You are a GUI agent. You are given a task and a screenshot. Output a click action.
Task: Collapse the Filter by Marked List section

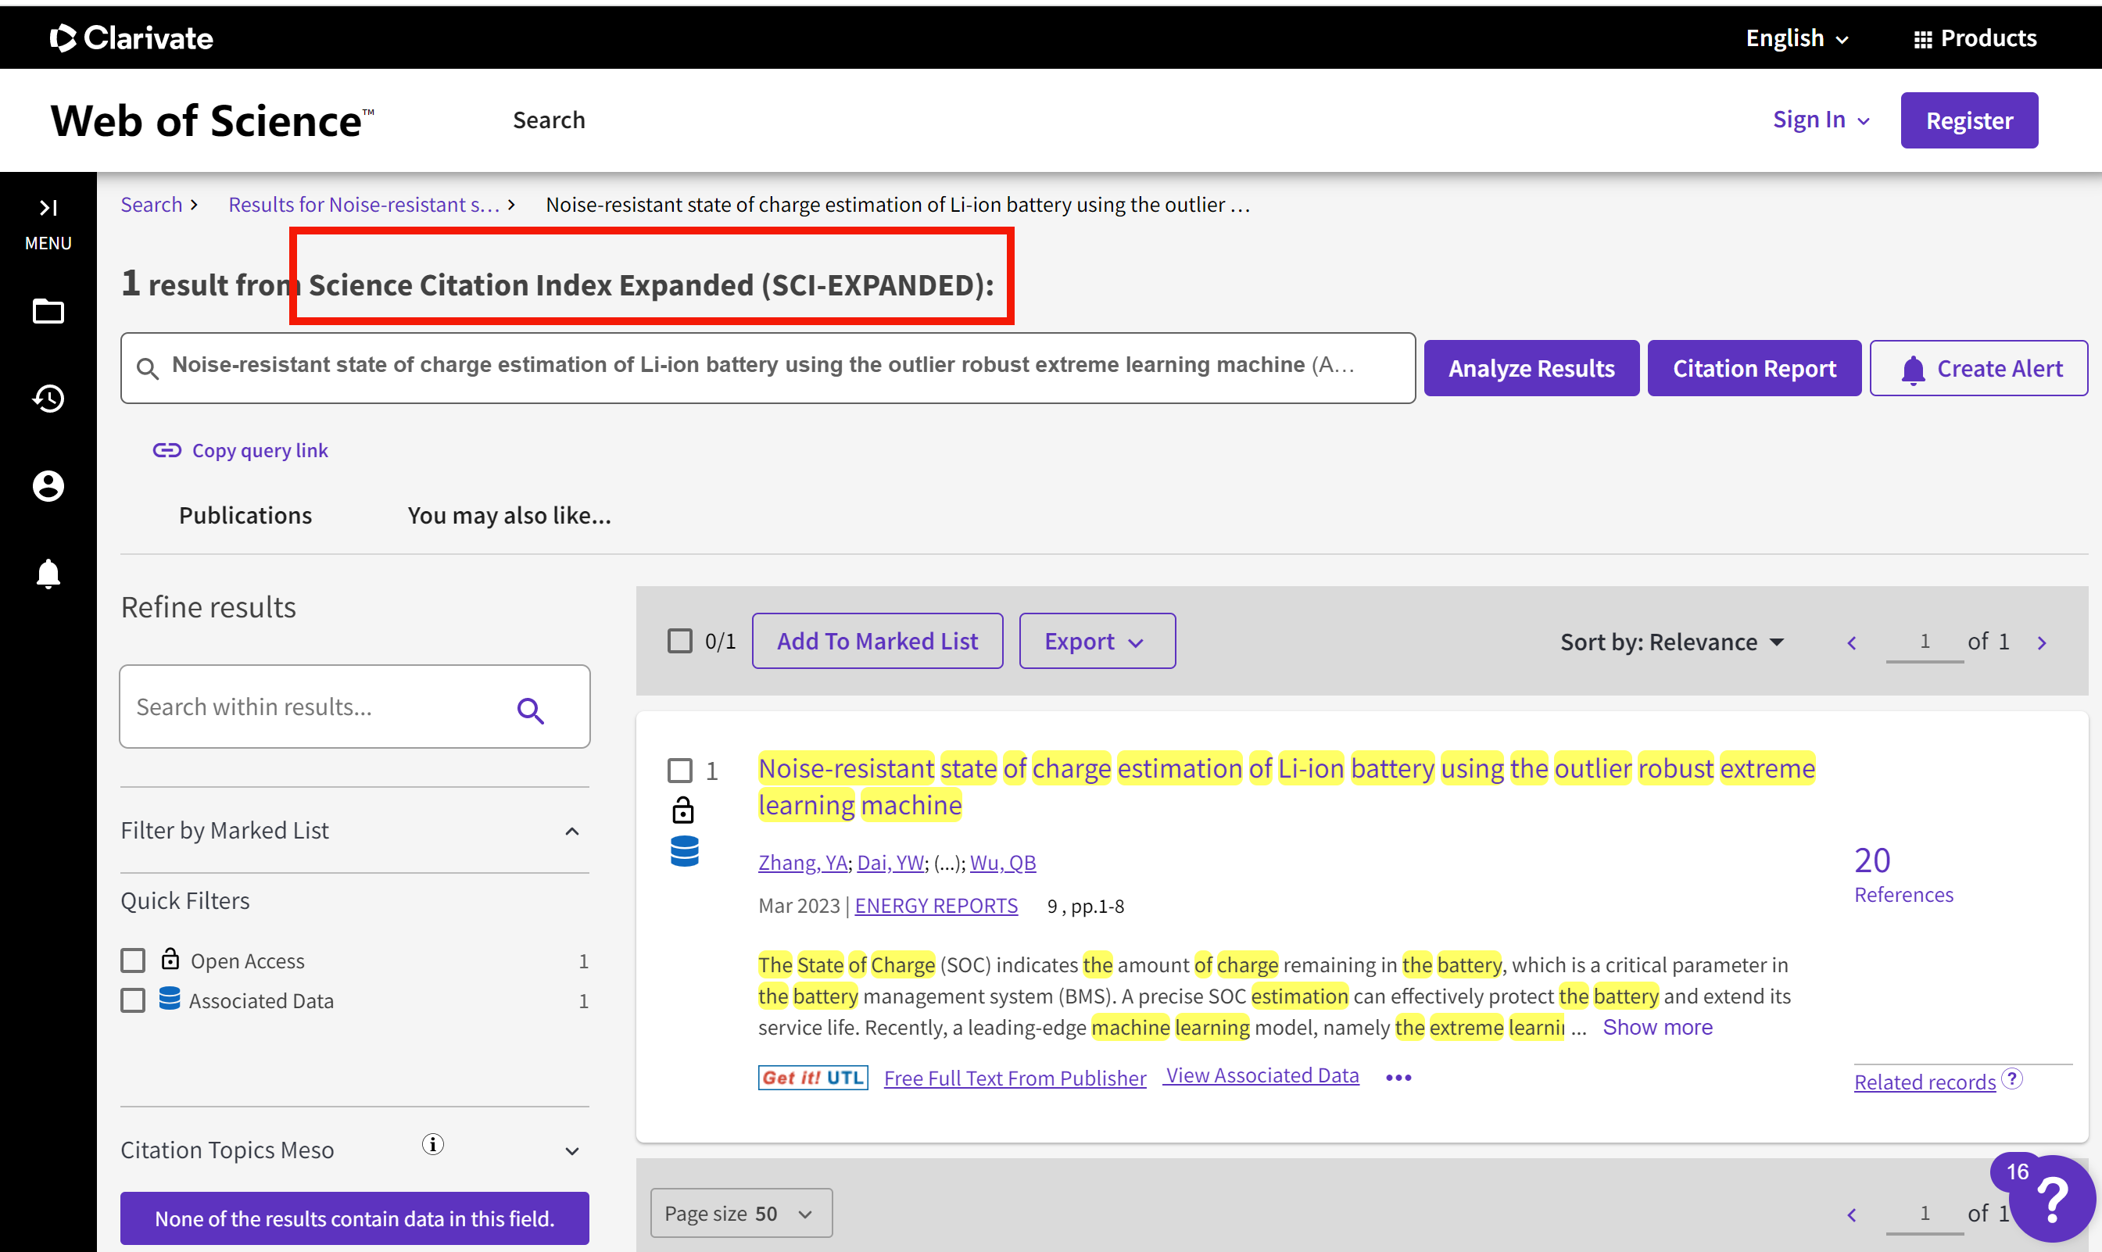click(572, 831)
